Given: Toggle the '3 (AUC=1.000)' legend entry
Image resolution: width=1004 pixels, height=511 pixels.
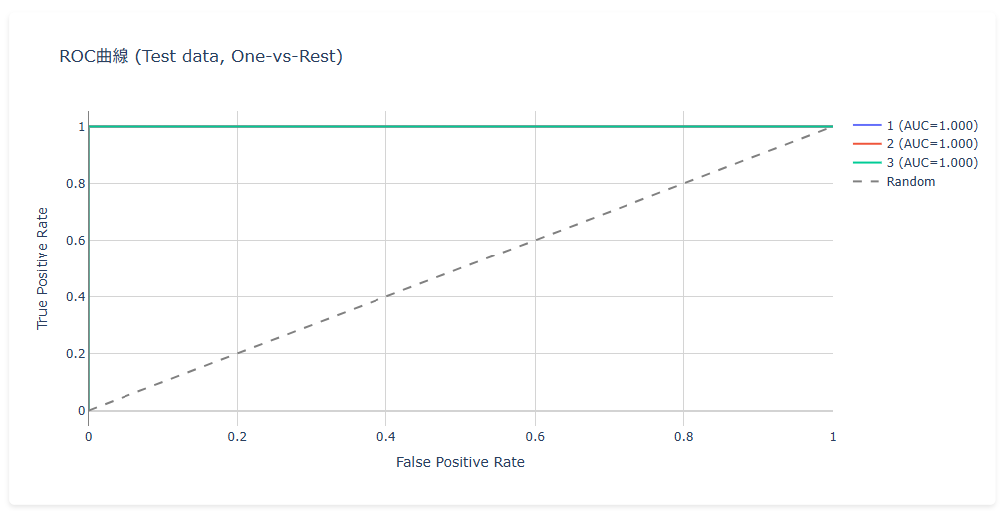Looking at the screenshot, I should [931, 163].
